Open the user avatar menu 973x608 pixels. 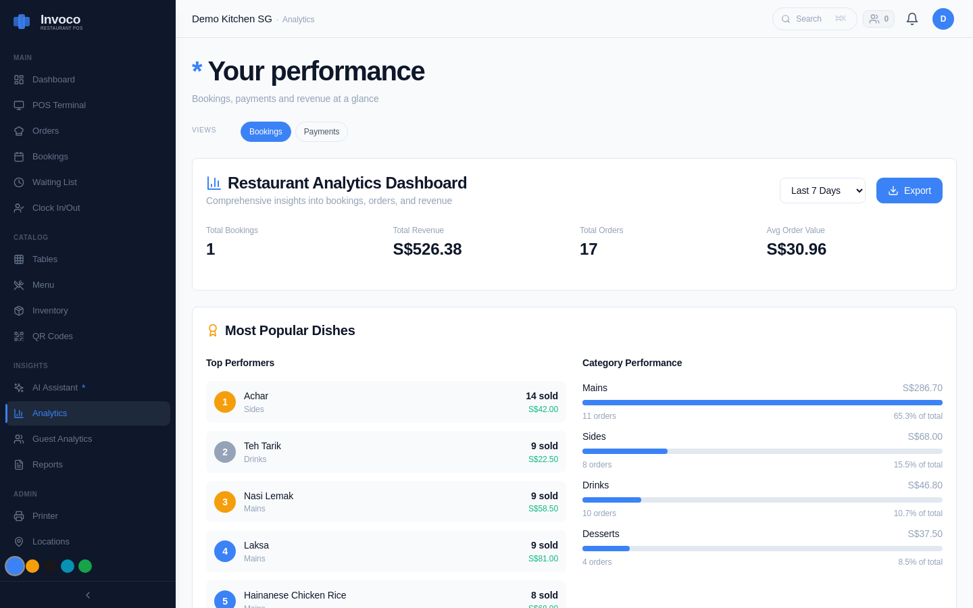(943, 19)
